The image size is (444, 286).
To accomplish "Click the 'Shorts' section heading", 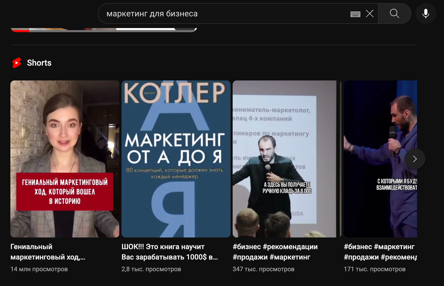I will pyautogui.click(x=39, y=63).
